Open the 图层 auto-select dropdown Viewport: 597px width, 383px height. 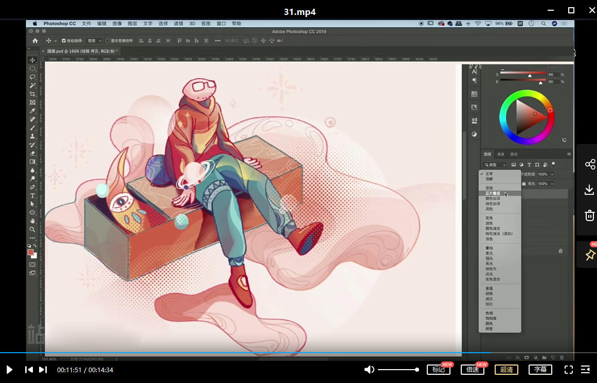pyautogui.click(x=94, y=41)
